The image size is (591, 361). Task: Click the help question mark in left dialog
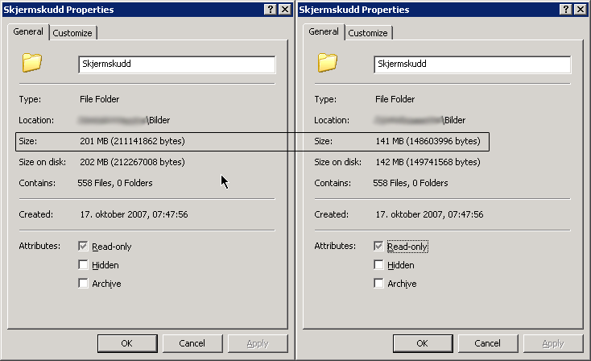271,10
